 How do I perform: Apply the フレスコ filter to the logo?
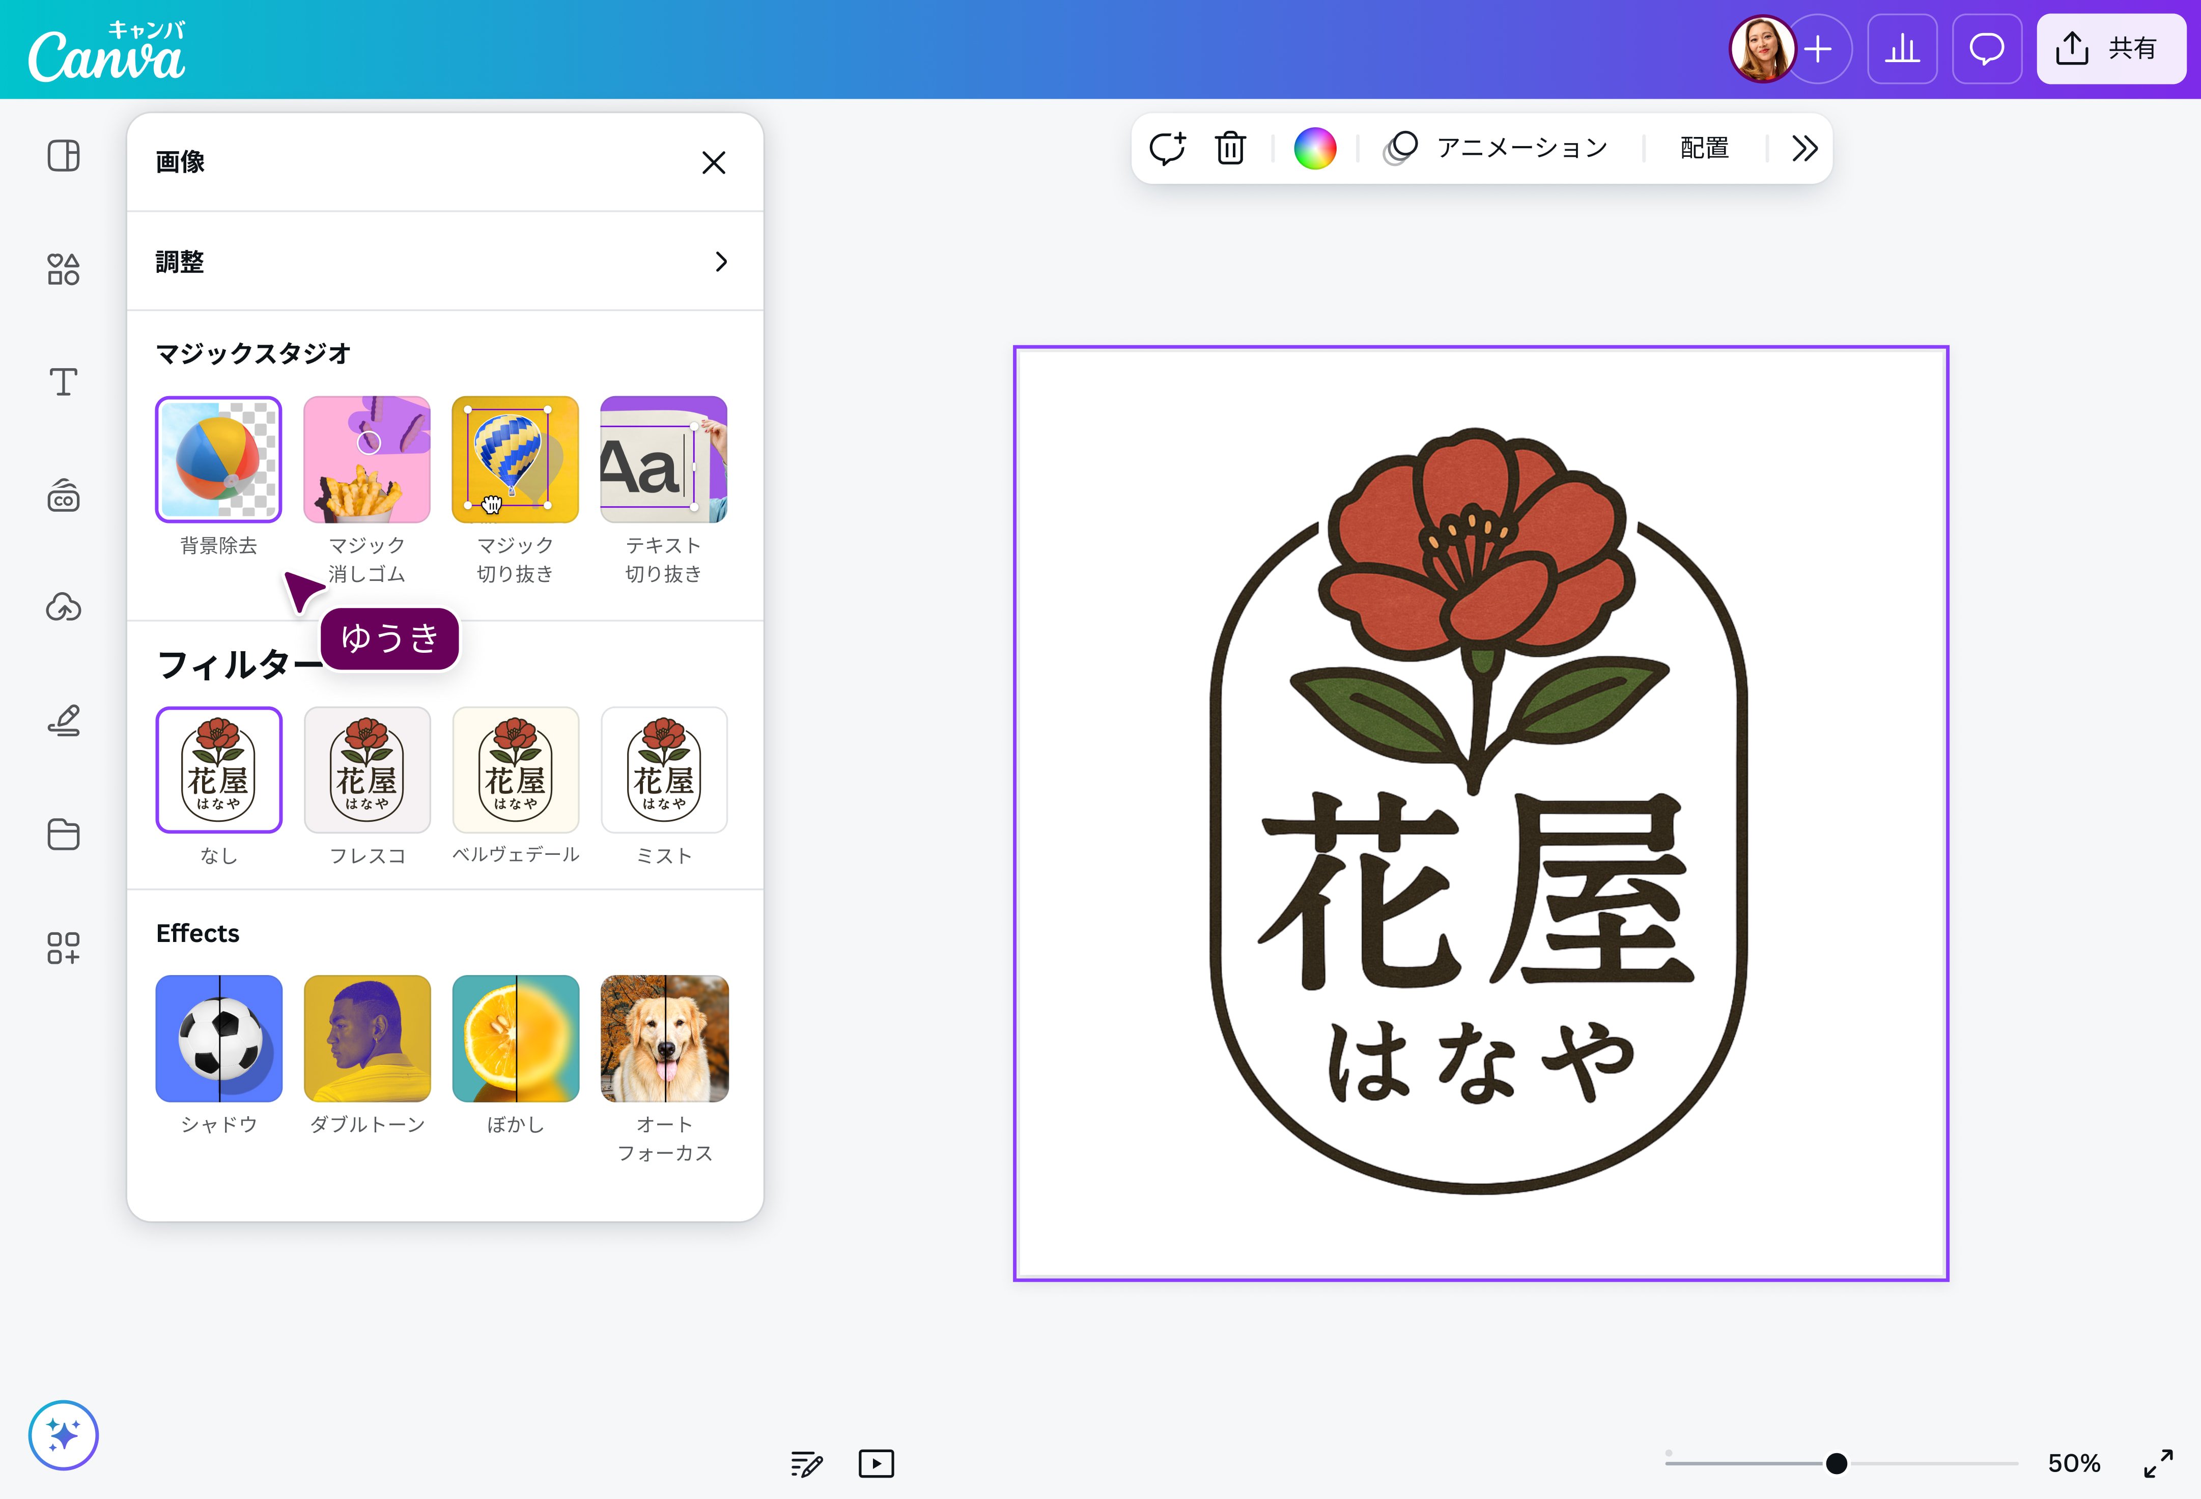pyautogui.click(x=366, y=769)
